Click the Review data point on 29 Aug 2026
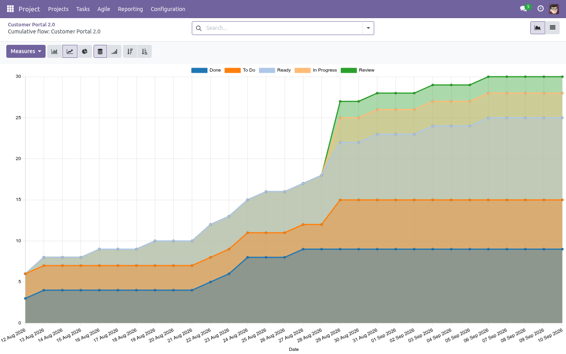The image size is (566, 354). click(x=340, y=101)
